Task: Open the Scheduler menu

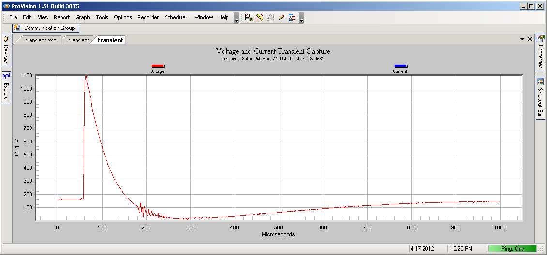Action: point(176,17)
